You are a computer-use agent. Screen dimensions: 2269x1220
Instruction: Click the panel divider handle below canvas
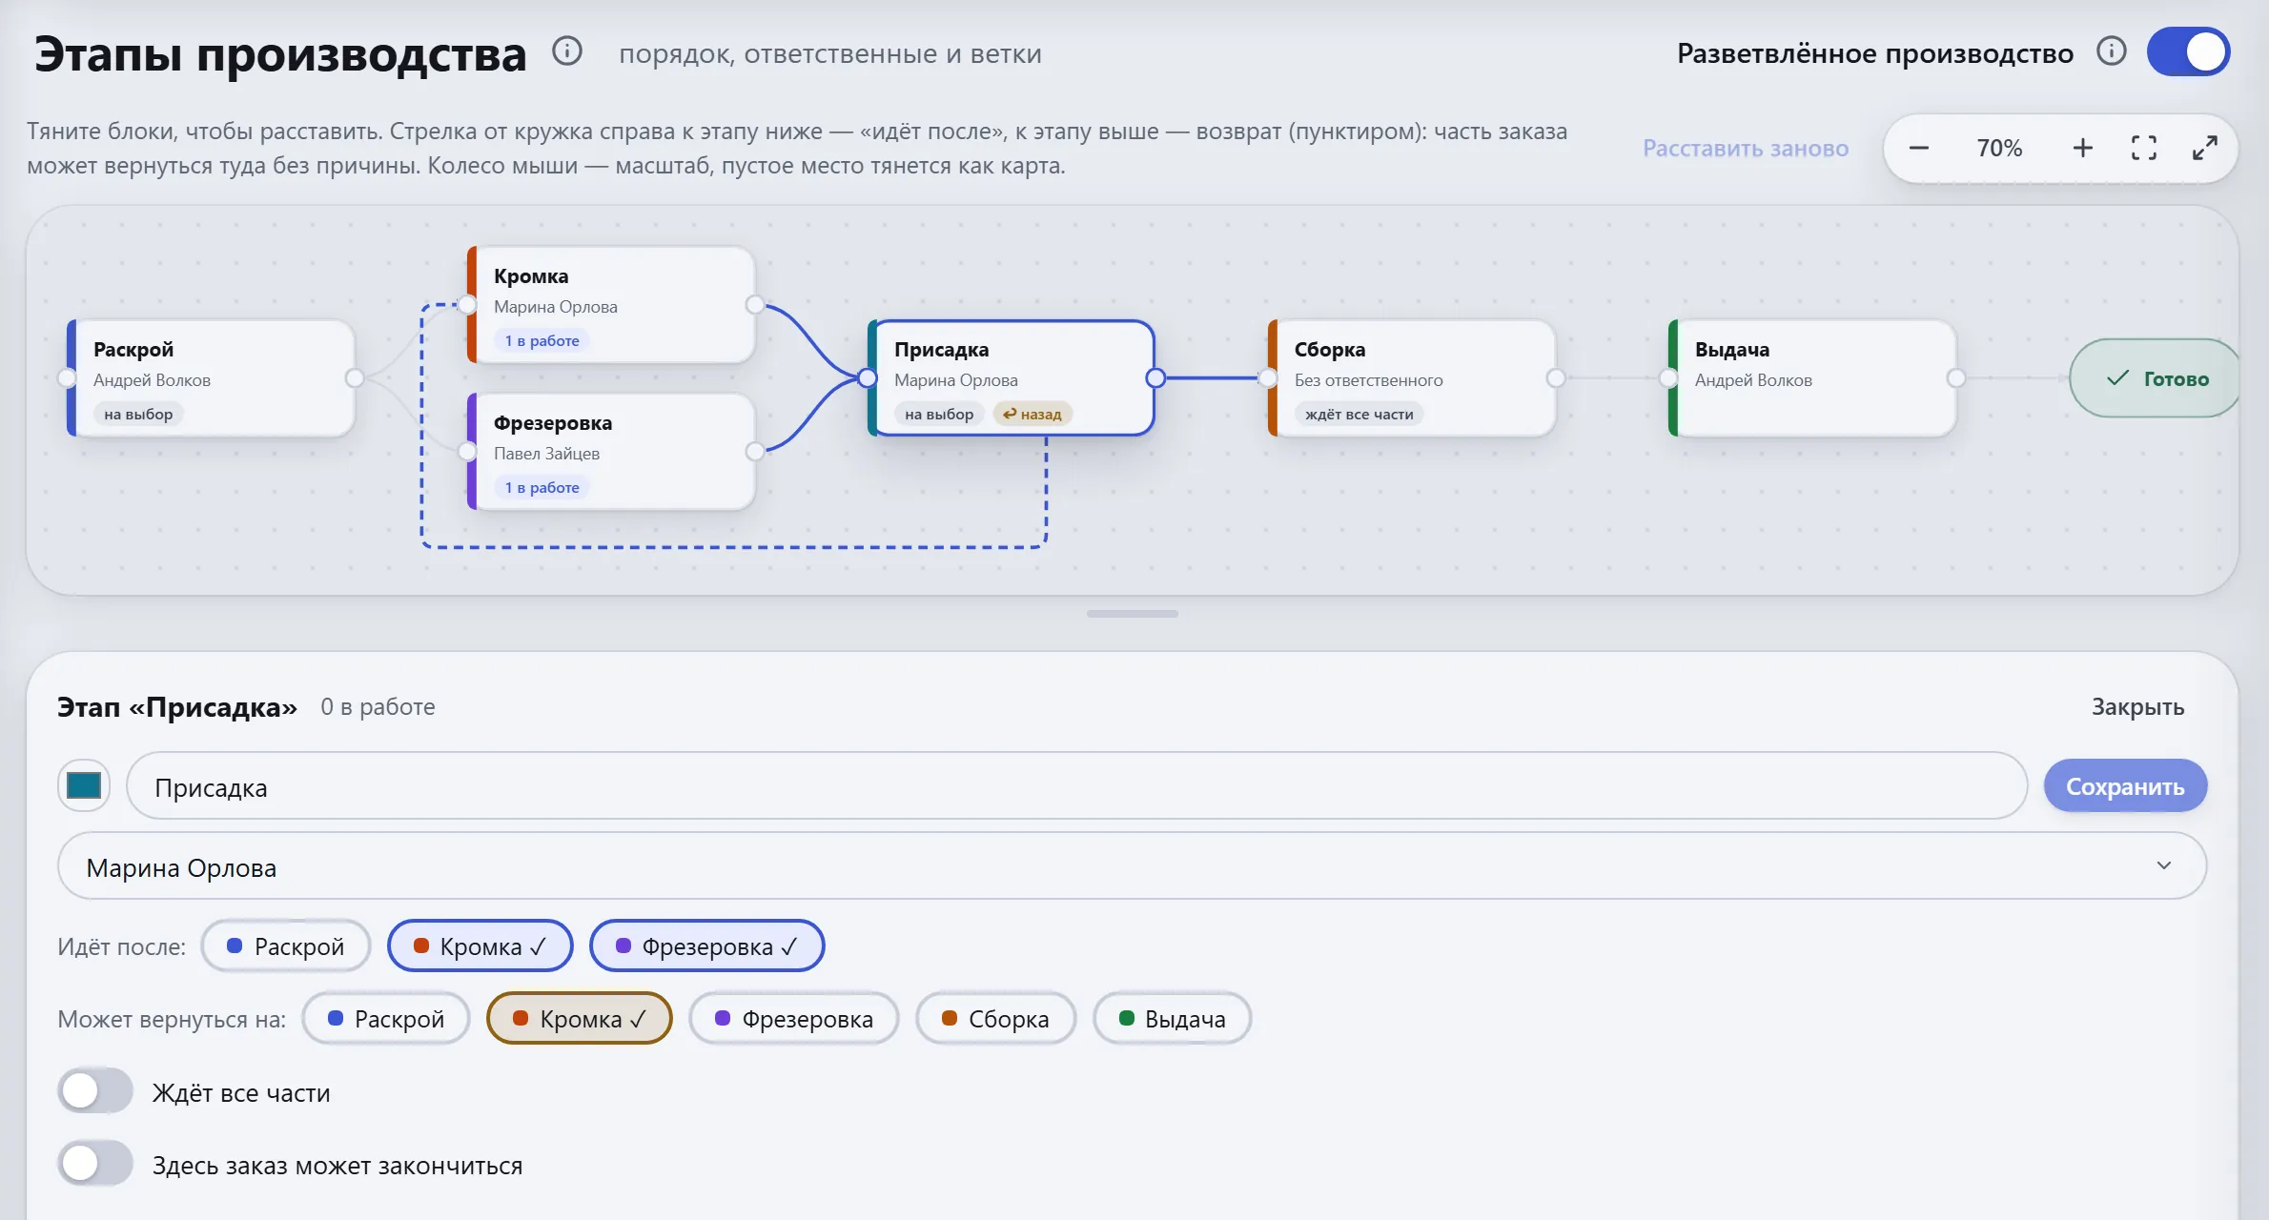click(1133, 614)
